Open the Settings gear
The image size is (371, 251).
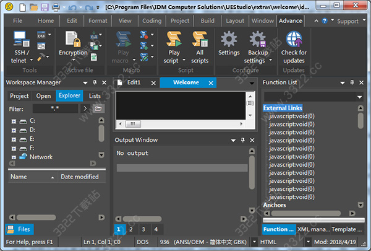229,39
